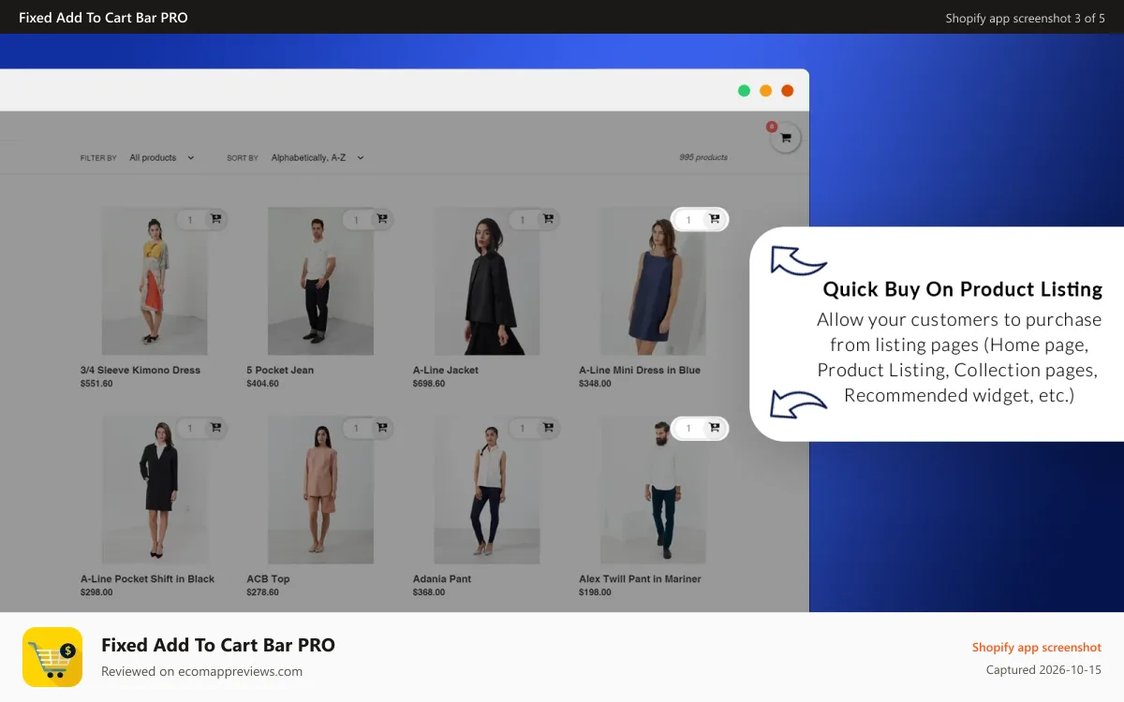
Task: Click the Quick Buy On Product Listing heading
Action: pos(962,289)
